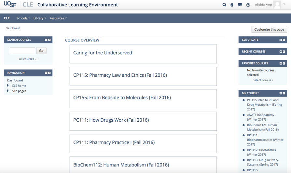This screenshot has width=291, height=173.
Task: Collapse the Search Courses block
Action: pyautogui.click(x=46, y=40)
